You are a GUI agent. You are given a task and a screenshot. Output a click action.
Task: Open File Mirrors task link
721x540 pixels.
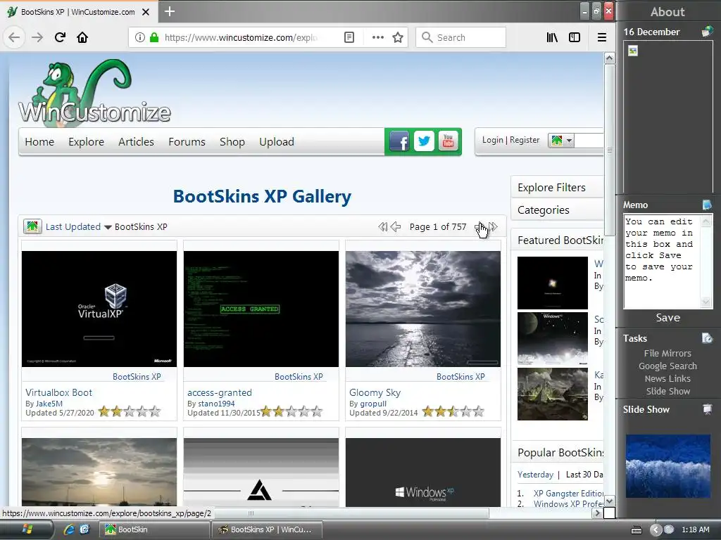[x=667, y=353]
